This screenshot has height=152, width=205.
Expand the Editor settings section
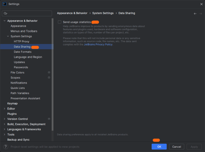[4, 109]
